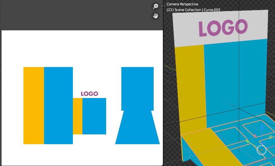275x166 pixels.
Task: Click the large purple LOGO on the 3D panel
Action: pos(223,28)
